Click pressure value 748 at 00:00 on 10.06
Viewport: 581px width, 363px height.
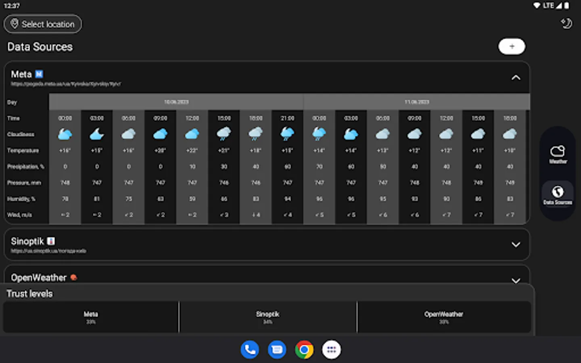point(65,183)
